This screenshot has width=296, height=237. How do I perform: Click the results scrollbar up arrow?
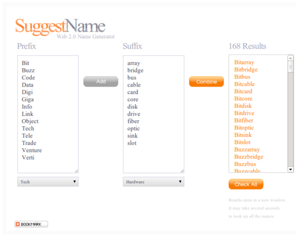coord(291,58)
